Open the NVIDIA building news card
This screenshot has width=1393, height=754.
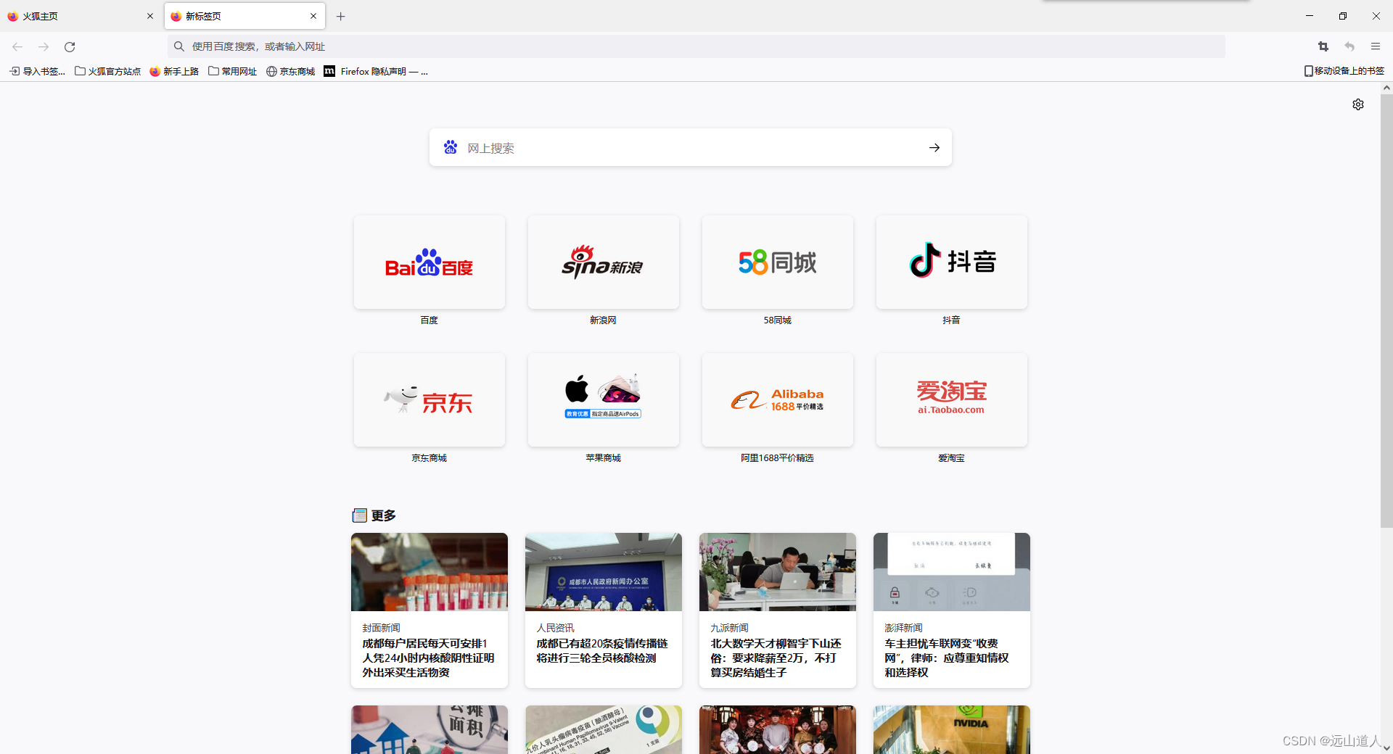[952, 729]
